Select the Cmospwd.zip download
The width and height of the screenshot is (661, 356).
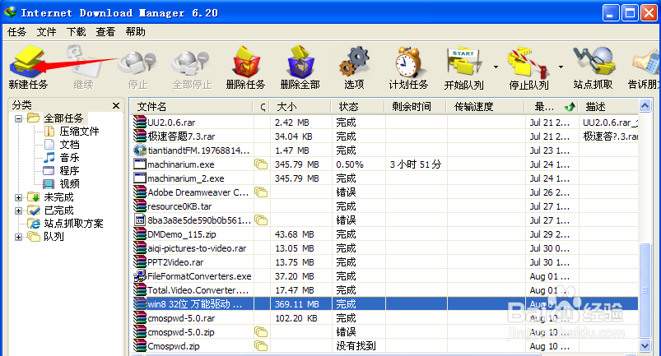coord(384,346)
